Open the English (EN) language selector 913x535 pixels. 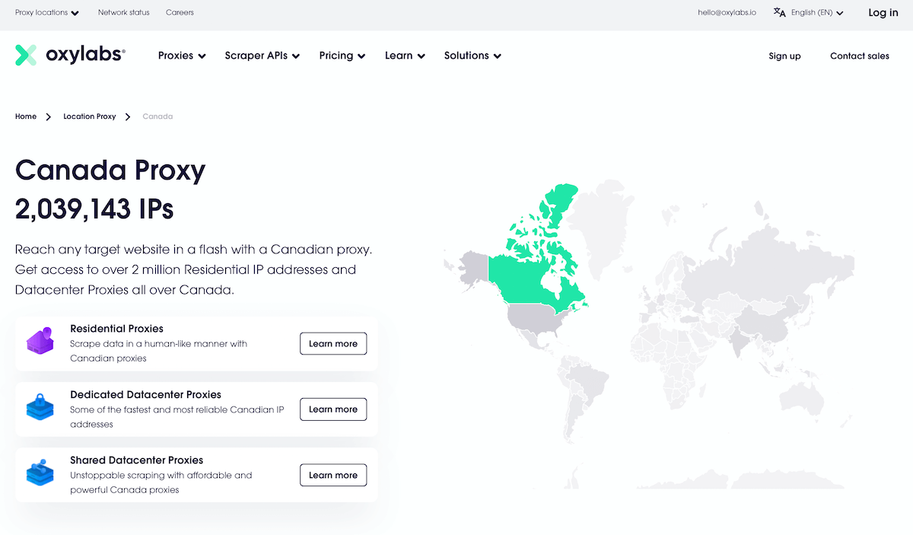click(817, 12)
